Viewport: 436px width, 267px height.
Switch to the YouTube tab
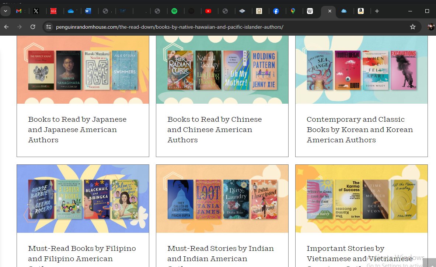[x=208, y=11]
